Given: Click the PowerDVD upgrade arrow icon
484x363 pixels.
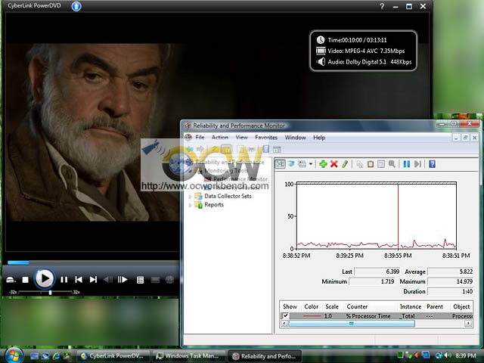Looking at the screenshot, I should (76, 6).
